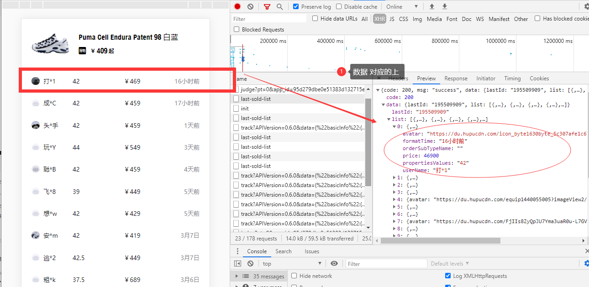Open Initiator tab
Viewport: 589px width, 287px height.
[486, 78]
